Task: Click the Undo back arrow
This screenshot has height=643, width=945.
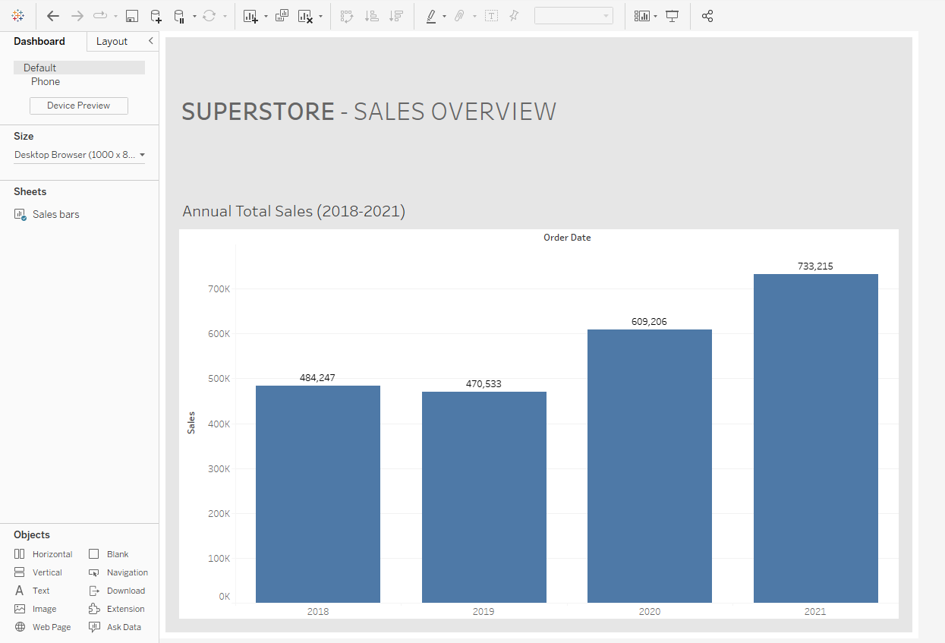Action: (52, 16)
